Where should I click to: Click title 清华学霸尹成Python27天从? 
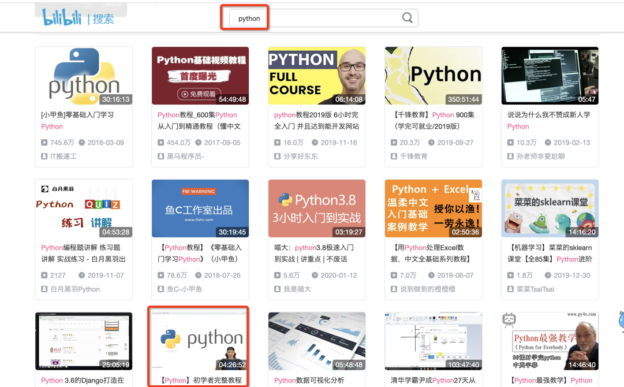[433, 380]
